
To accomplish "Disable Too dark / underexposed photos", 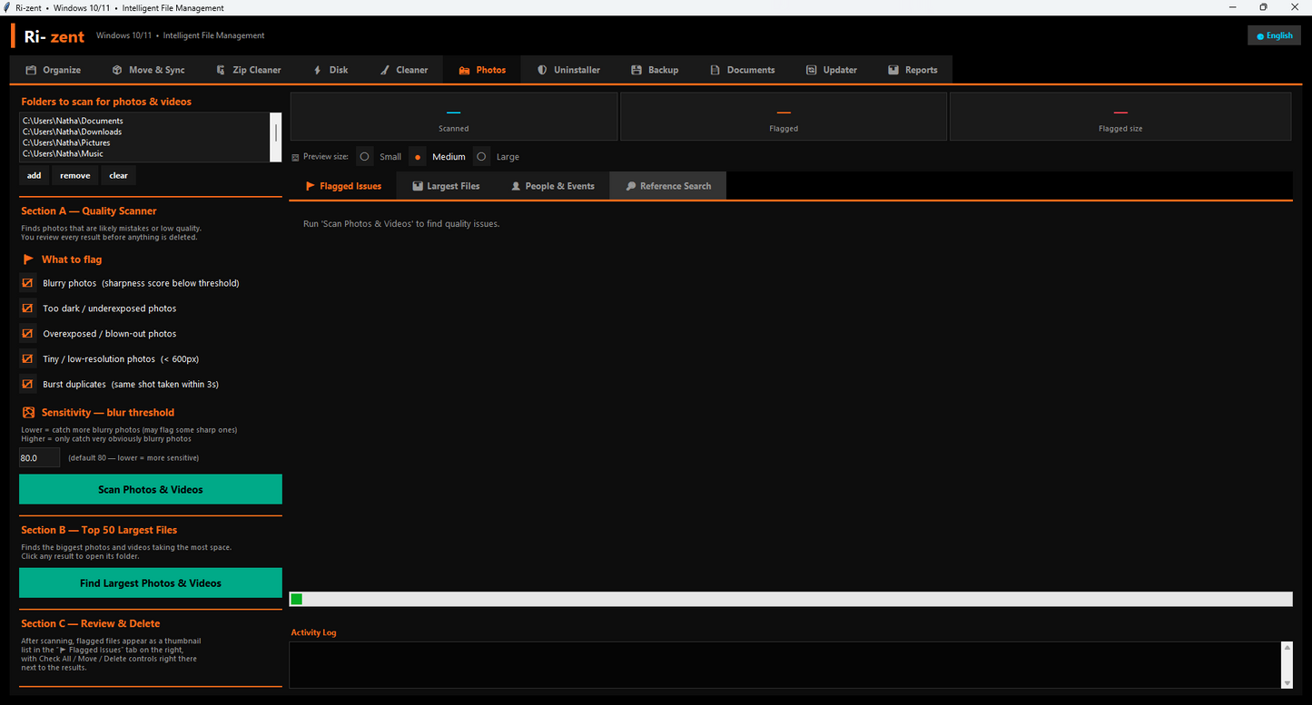I will pos(28,308).
